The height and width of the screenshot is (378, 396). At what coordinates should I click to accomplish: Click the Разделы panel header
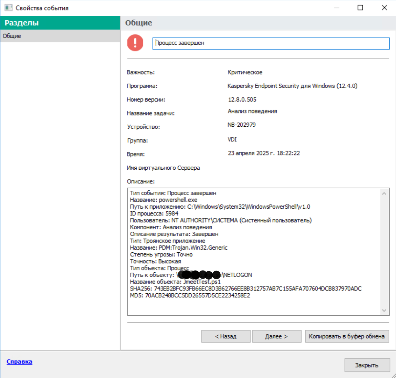pyautogui.click(x=60, y=23)
